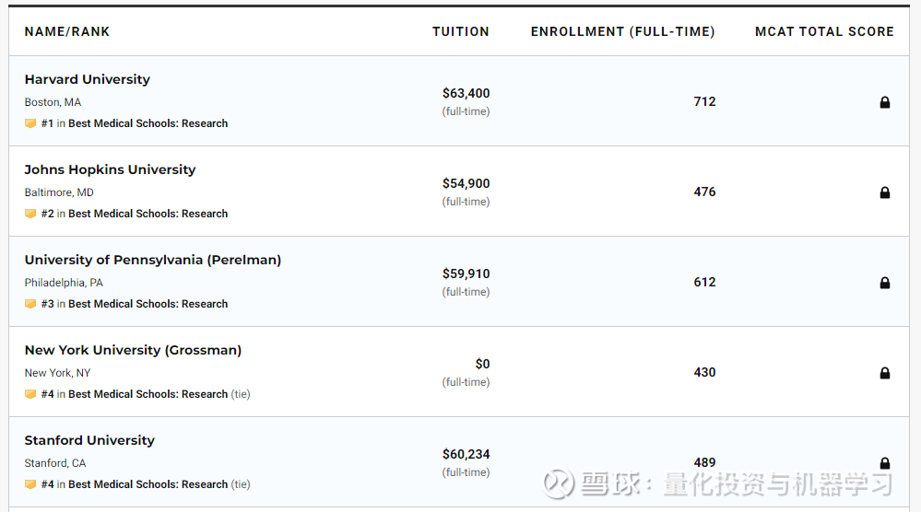The image size is (921, 512).
Task: Click the yellow rank badge under Harvard
Action: (x=30, y=123)
